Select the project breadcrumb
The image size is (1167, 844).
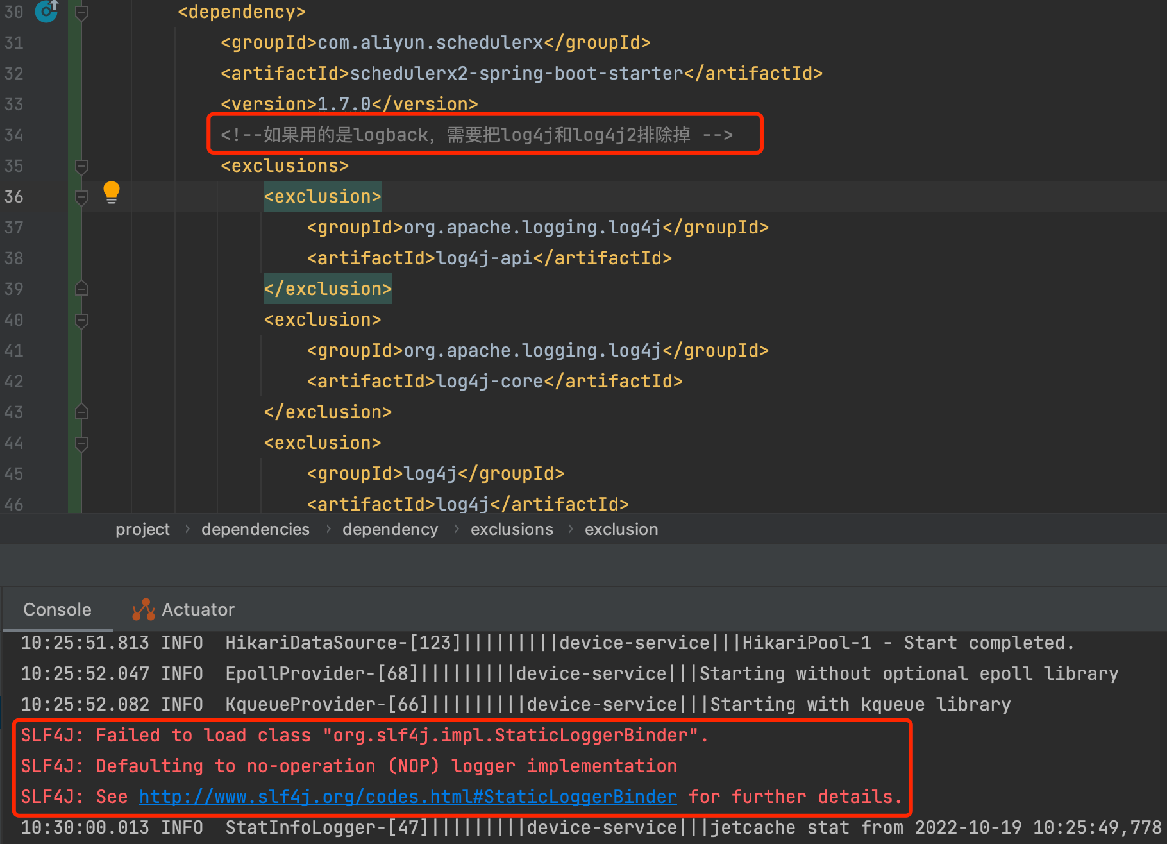click(142, 529)
